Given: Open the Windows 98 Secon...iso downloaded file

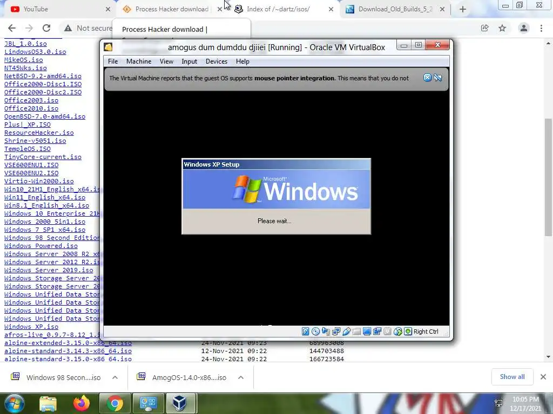Looking at the screenshot, I should [x=56, y=377].
